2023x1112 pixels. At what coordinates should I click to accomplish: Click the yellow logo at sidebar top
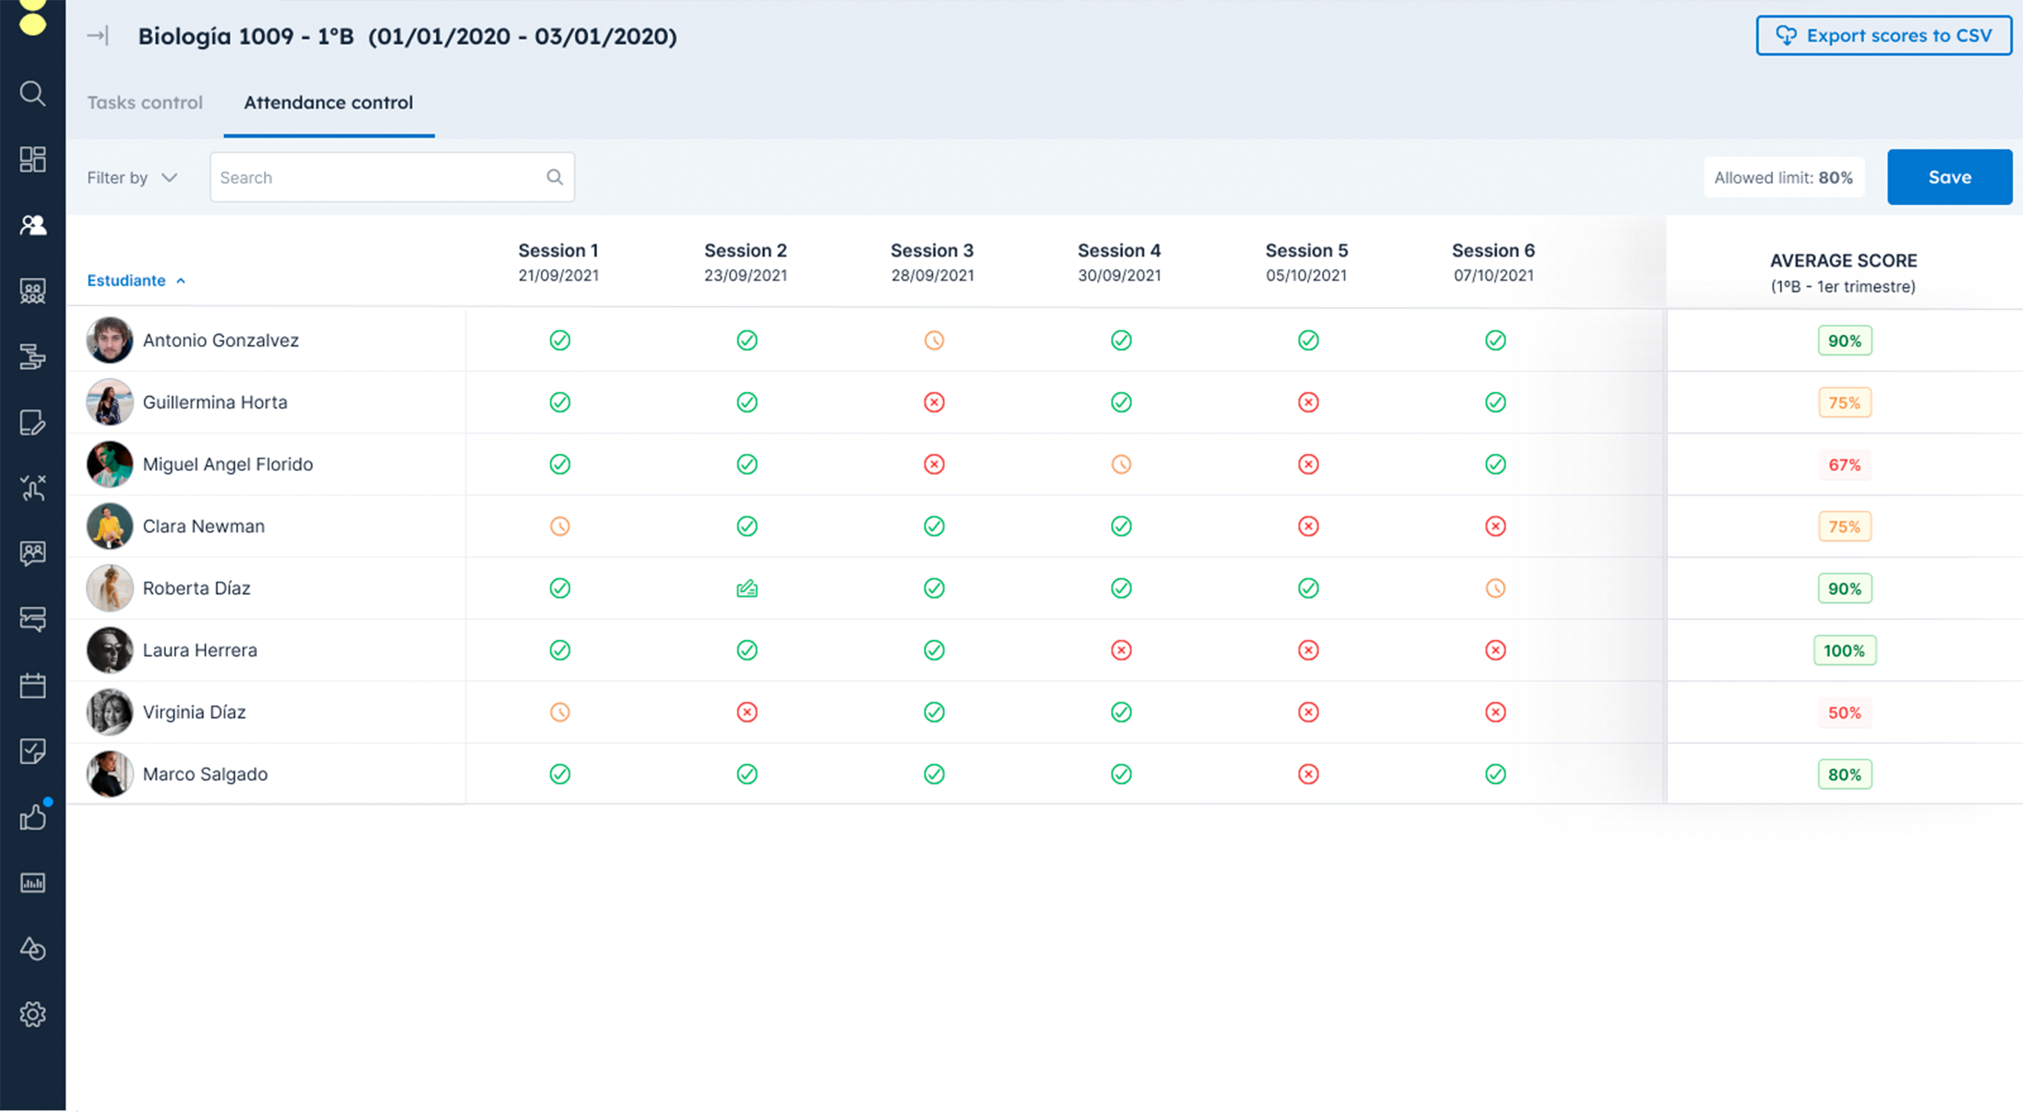32,18
